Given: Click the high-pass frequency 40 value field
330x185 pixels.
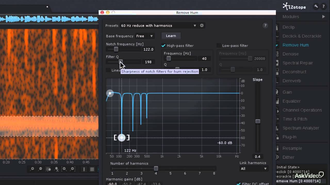Looking at the screenshot, I should click(204, 59).
